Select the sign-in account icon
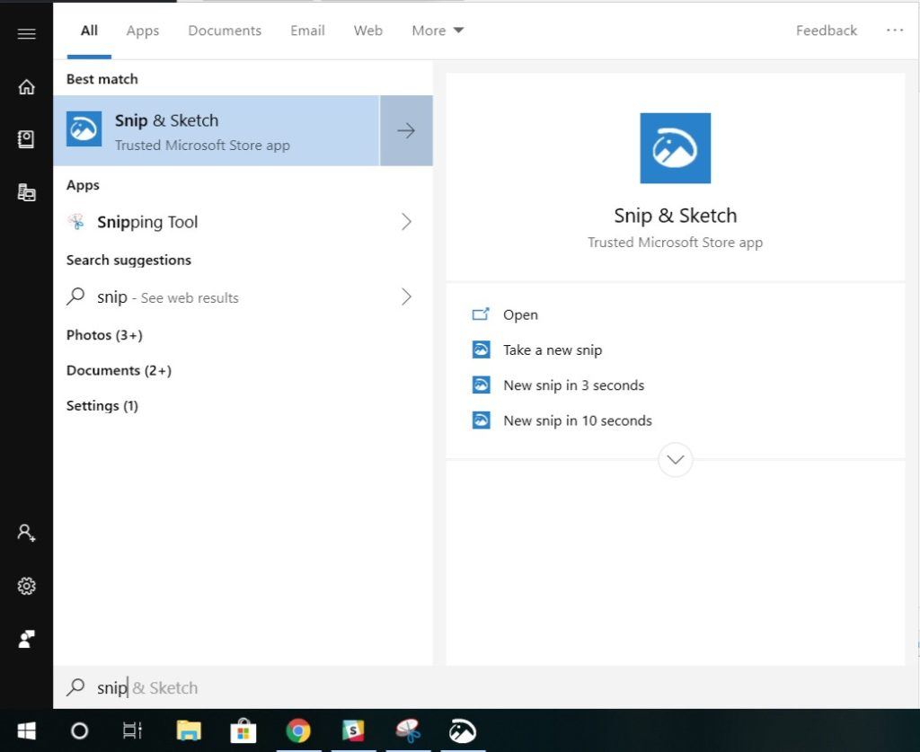The image size is (920, 752). click(26, 532)
